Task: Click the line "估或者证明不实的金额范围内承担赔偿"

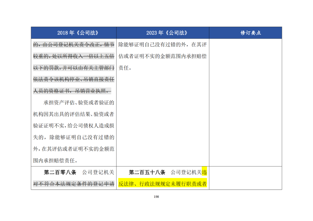Action: 163,56
